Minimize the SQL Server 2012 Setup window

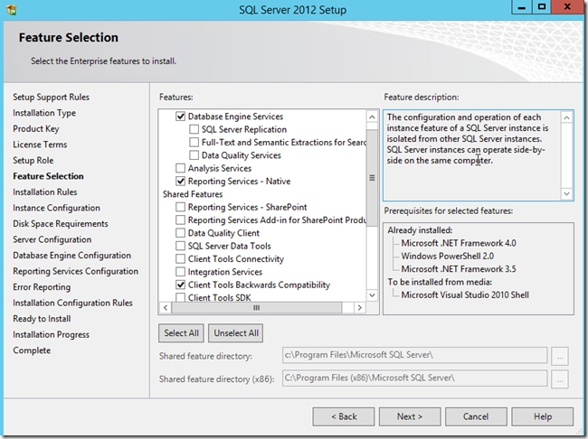coord(522,7)
